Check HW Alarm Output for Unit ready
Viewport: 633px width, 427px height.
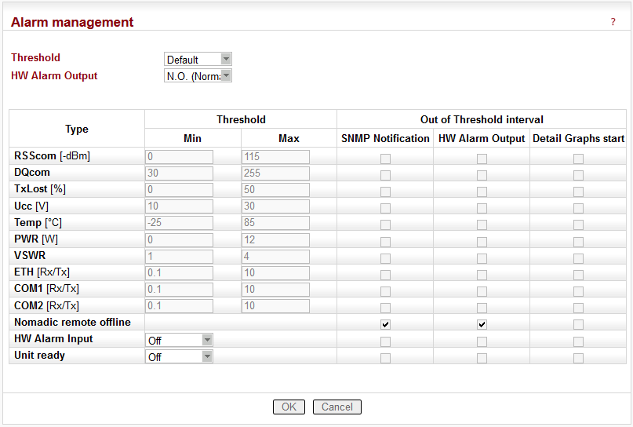482,358
